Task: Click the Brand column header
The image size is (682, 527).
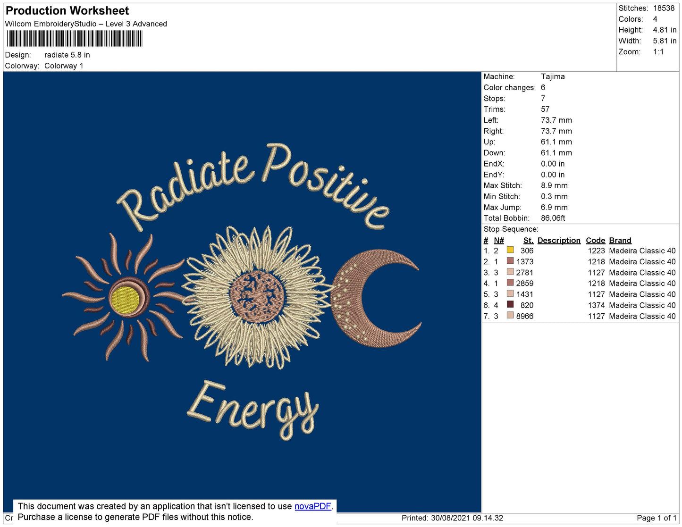Action: pos(620,241)
